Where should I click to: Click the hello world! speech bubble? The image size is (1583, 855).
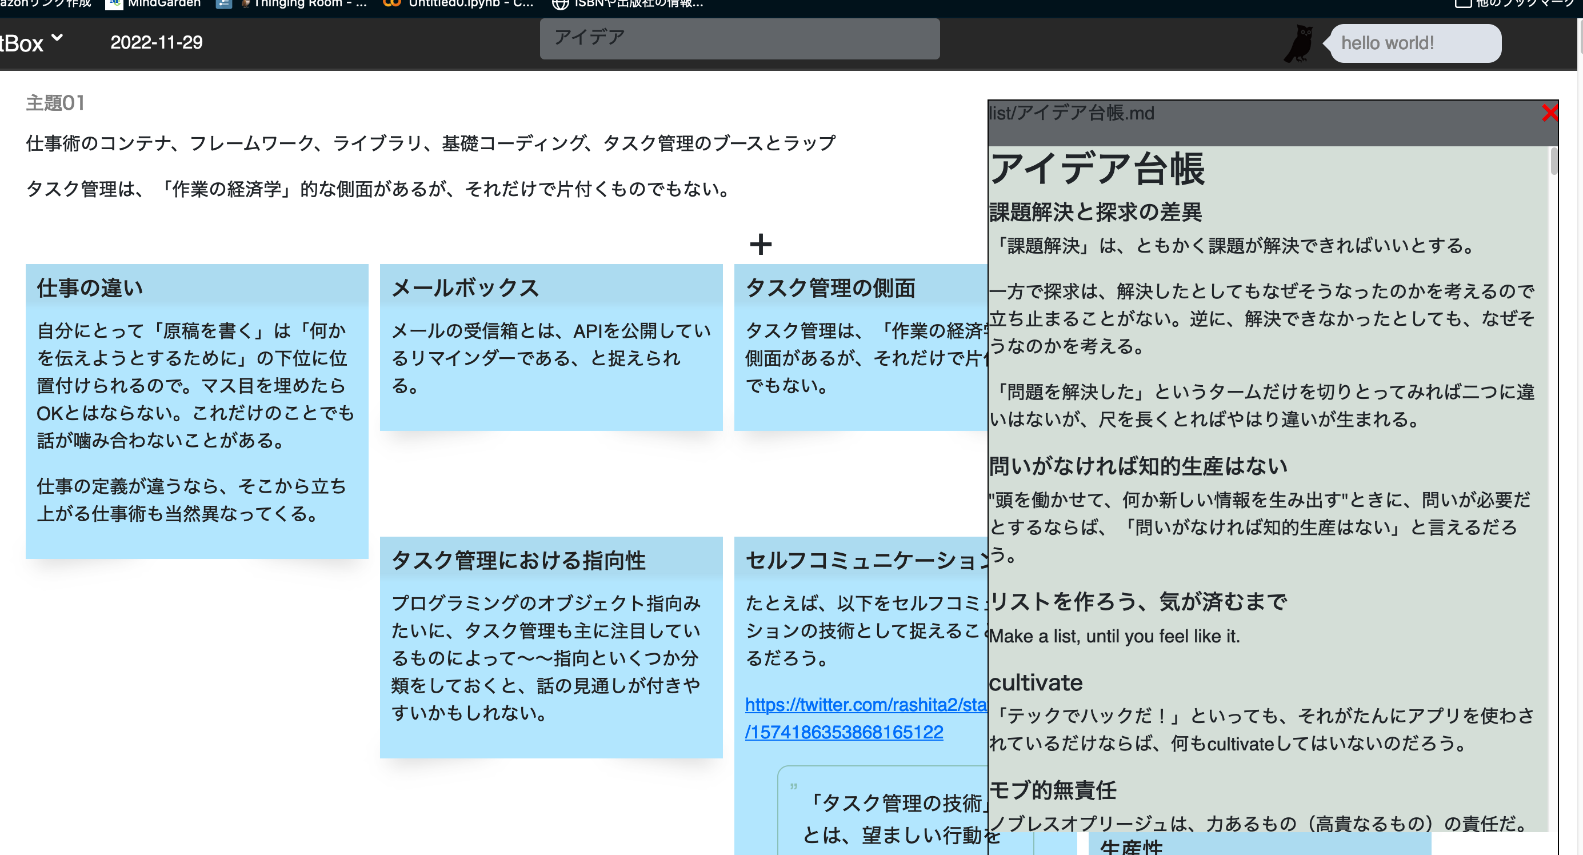click(1413, 42)
